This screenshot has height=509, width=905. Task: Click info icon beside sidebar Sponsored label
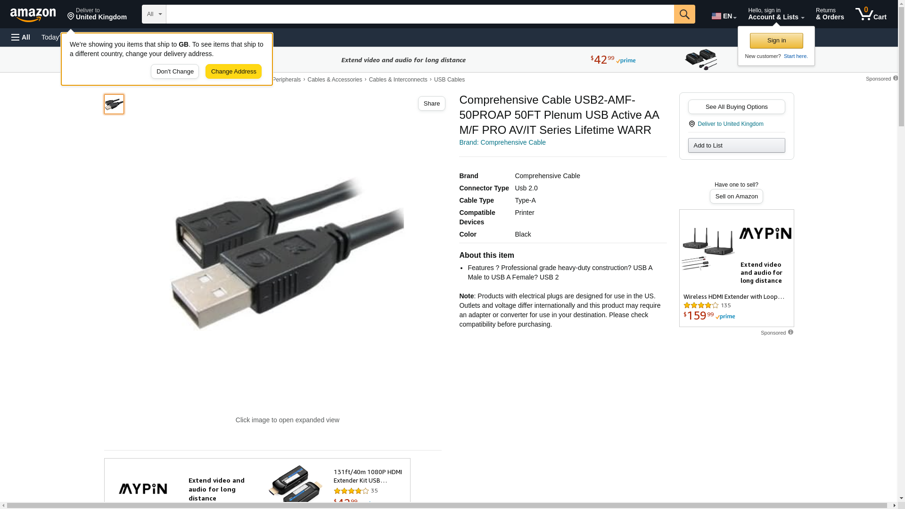click(790, 332)
